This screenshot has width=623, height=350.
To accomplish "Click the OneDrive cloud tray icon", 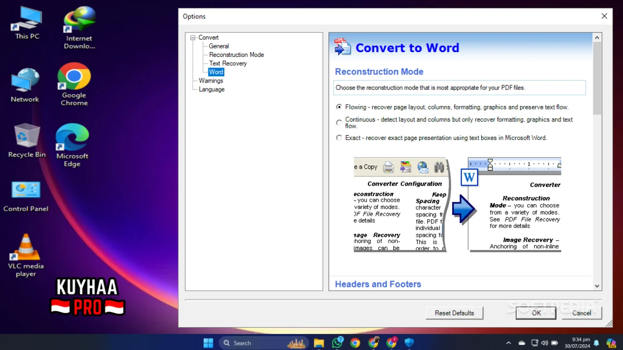I will (x=522, y=343).
